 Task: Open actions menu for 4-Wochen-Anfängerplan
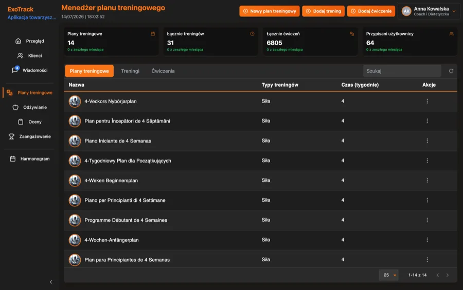coord(427,240)
